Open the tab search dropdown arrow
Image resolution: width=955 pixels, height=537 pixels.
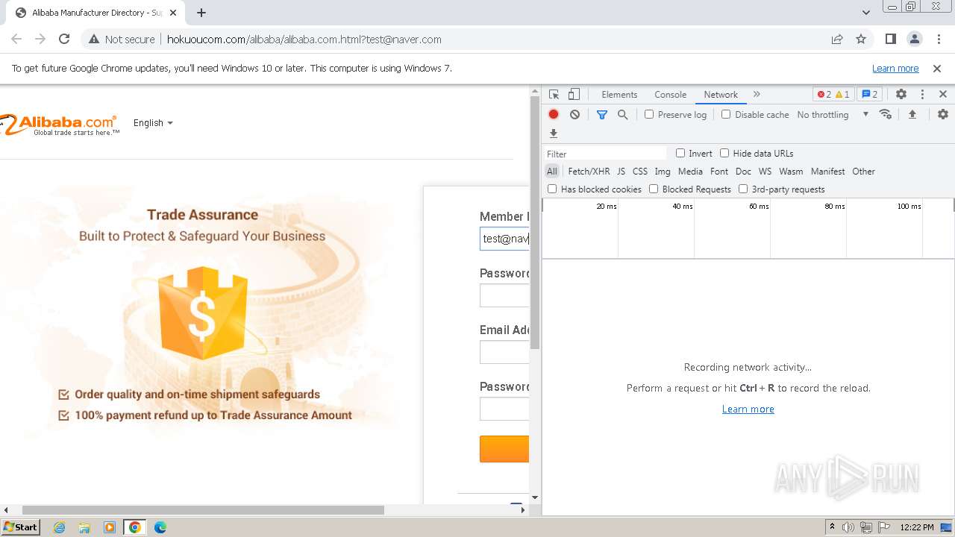pyautogui.click(x=865, y=13)
